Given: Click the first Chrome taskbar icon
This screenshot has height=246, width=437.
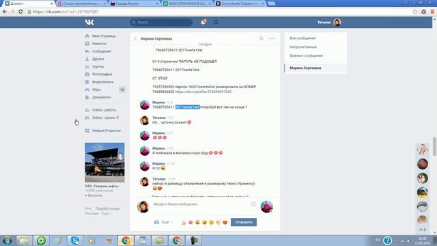Looking at the screenshot, I should [126, 241].
